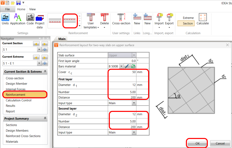
Task: Switch to the View ribbon tab
Action: click(32, 9)
